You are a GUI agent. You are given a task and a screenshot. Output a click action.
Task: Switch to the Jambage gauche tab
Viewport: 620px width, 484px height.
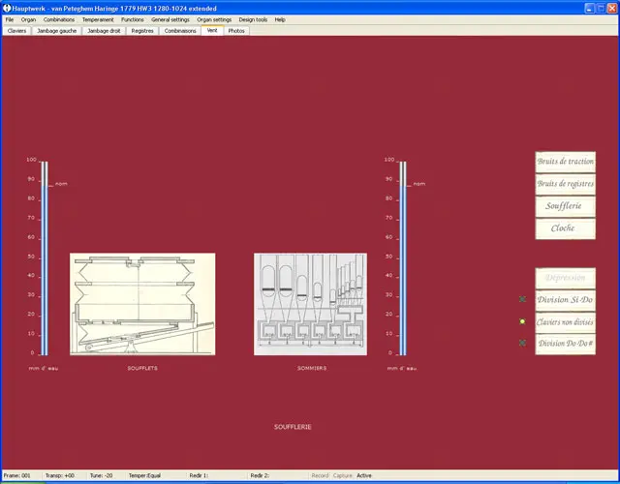56,31
